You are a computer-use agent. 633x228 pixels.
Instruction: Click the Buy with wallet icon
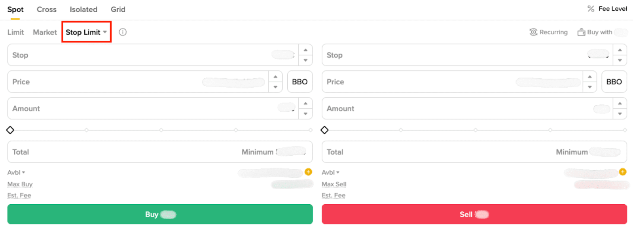tap(581, 32)
